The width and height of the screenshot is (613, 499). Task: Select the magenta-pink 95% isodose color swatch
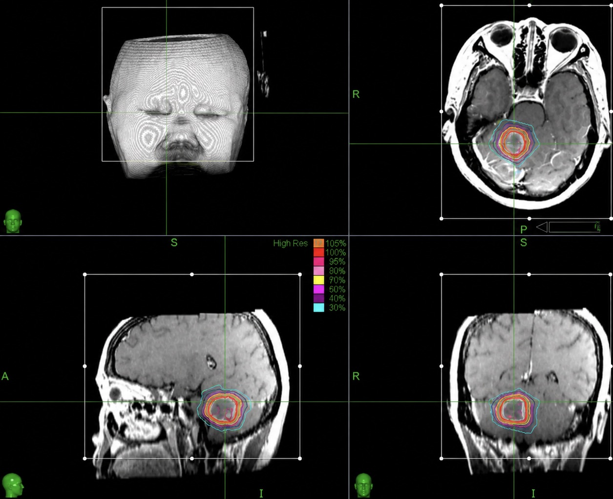[318, 261]
